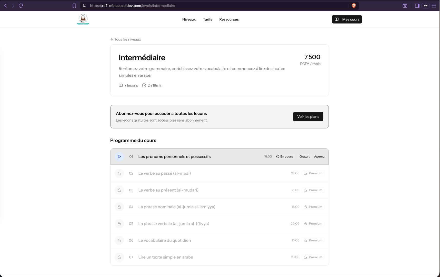
Task: Click the lock icon on lesson 02
Action: 119,173
